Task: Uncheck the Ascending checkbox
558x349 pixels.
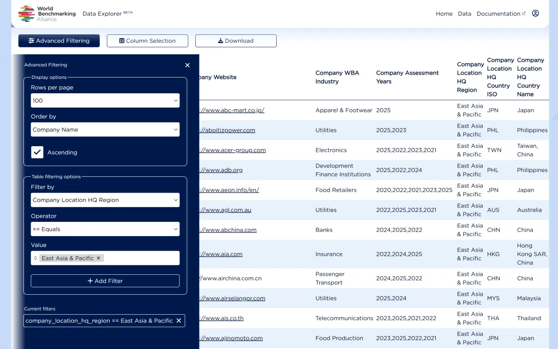Action: (37, 152)
